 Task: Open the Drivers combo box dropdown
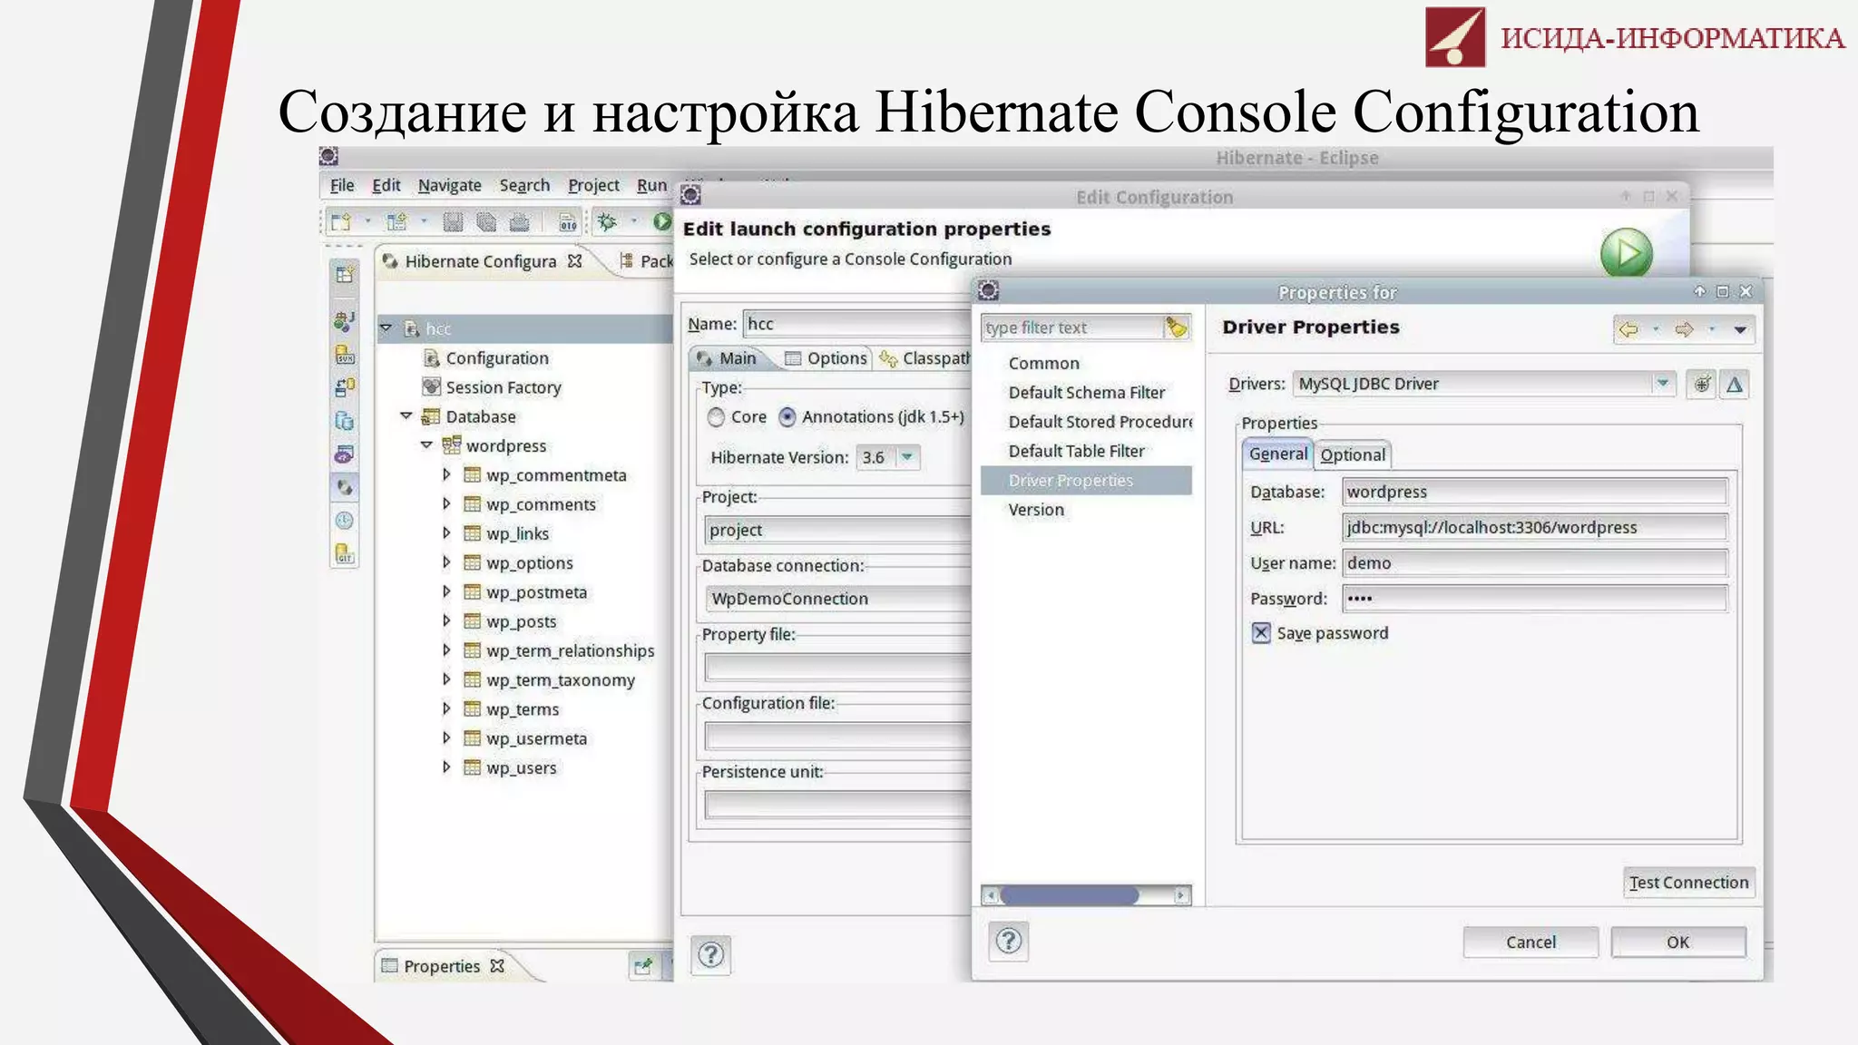tap(1662, 384)
